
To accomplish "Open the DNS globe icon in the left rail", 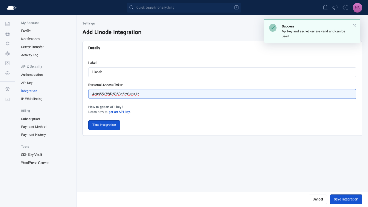I will point(8,73).
